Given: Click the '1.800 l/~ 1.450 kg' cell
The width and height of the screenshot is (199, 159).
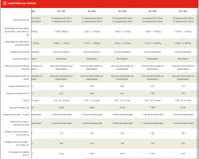Looking at the screenshot, I should pyautogui.click(x=183, y=31).
